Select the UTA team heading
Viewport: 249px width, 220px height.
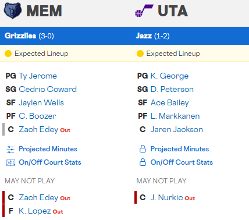pos(173,11)
